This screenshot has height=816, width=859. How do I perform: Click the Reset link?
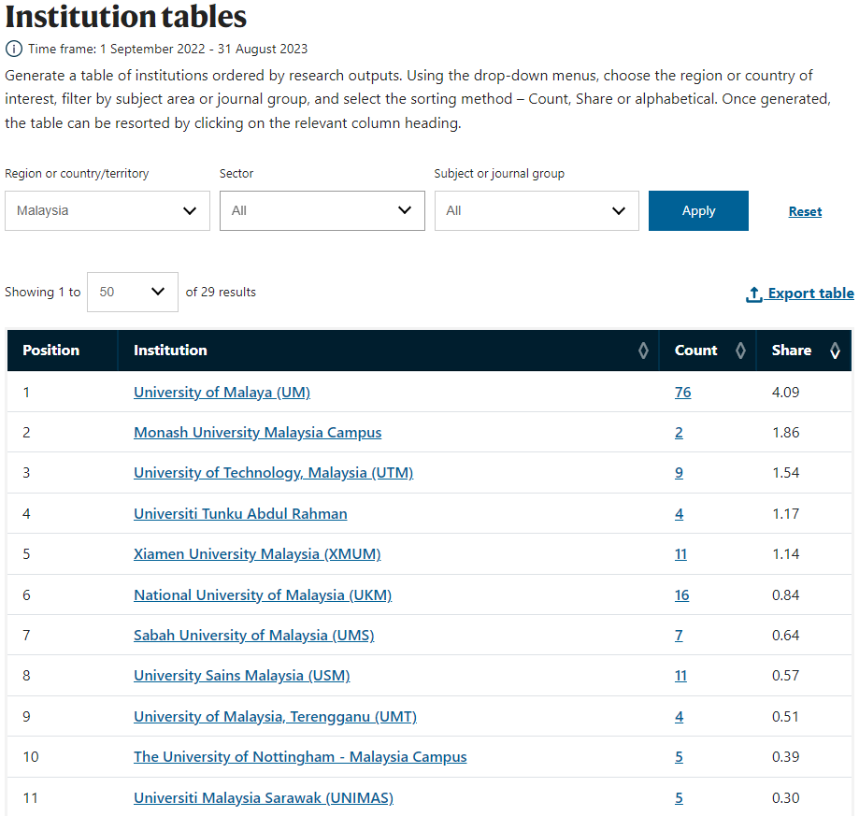point(804,210)
